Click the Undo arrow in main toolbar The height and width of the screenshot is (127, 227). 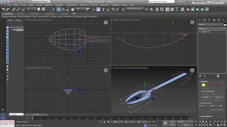pyautogui.click(x=3, y=10)
